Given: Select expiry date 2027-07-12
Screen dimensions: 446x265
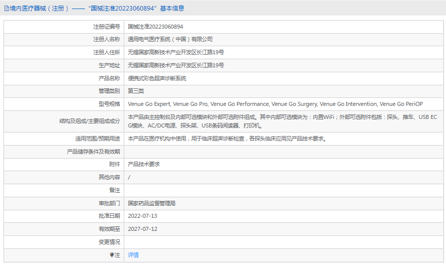Looking at the screenshot, I should pyautogui.click(x=142, y=229).
